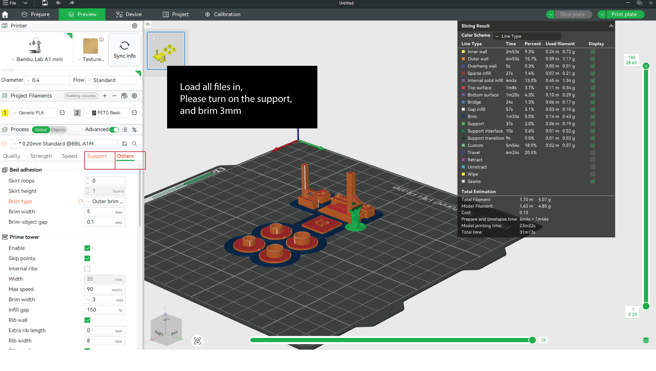Enable the Internal ribs checkbox
Image resolution: width=656 pixels, height=371 pixels.
point(87,269)
